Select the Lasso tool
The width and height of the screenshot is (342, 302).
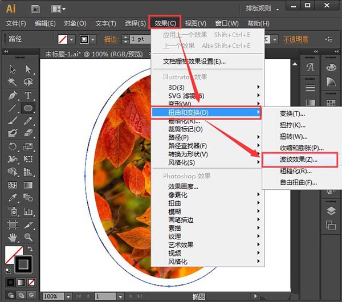coord(28,82)
